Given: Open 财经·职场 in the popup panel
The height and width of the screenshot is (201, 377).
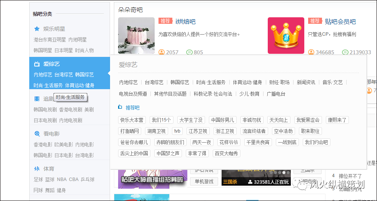Looking at the screenshot, I should point(279,82).
